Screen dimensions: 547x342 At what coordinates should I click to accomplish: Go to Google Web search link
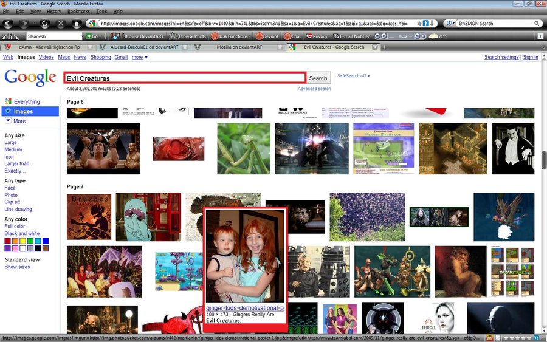pos(8,57)
